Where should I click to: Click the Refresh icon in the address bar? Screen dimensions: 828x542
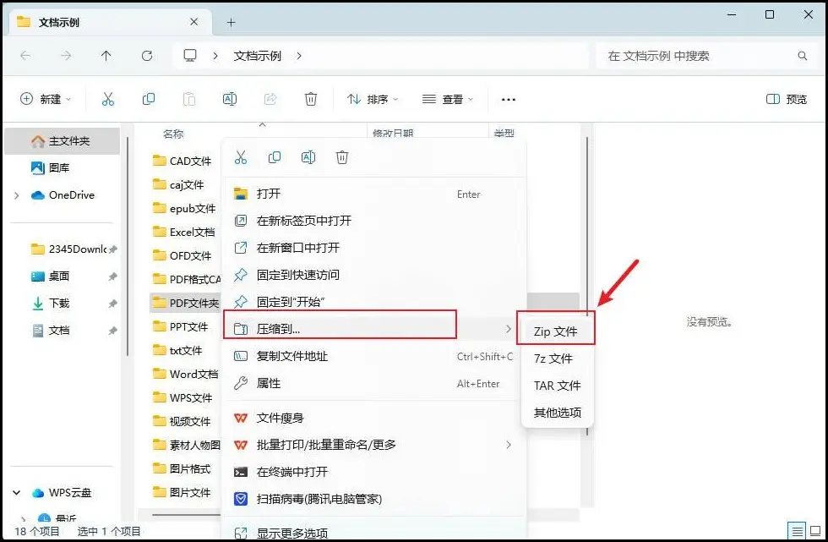pos(147,56)
